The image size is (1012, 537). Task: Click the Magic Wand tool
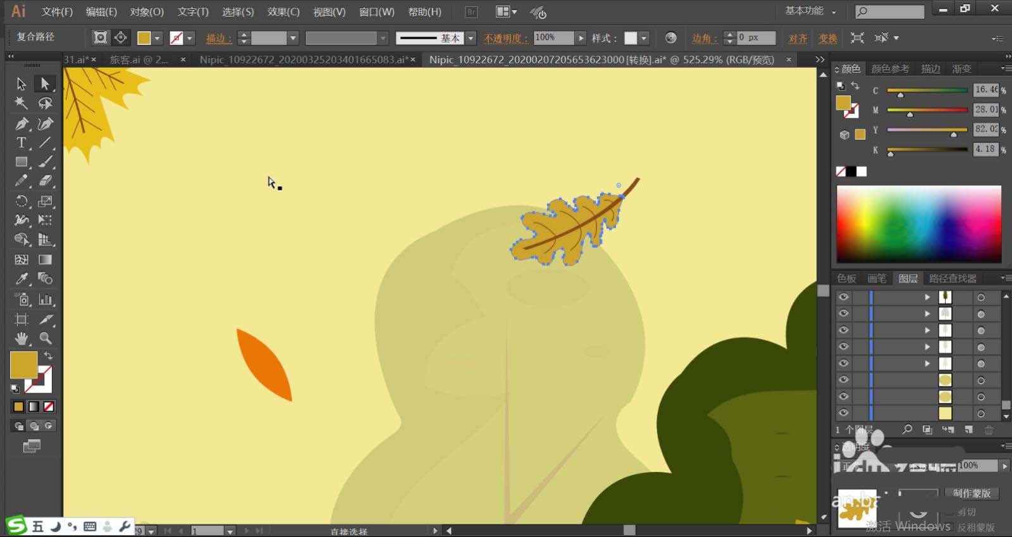22,103
